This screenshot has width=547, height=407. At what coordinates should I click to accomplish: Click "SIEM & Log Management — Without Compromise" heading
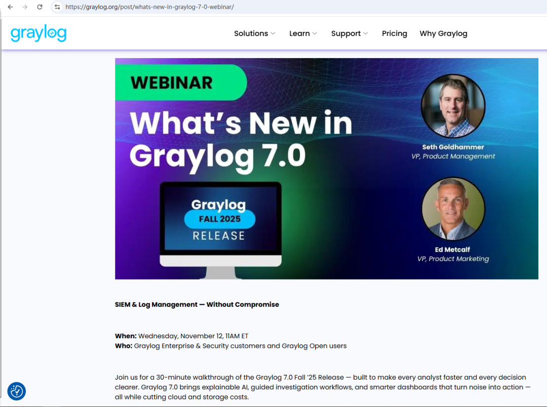click(x=197, y=305)
